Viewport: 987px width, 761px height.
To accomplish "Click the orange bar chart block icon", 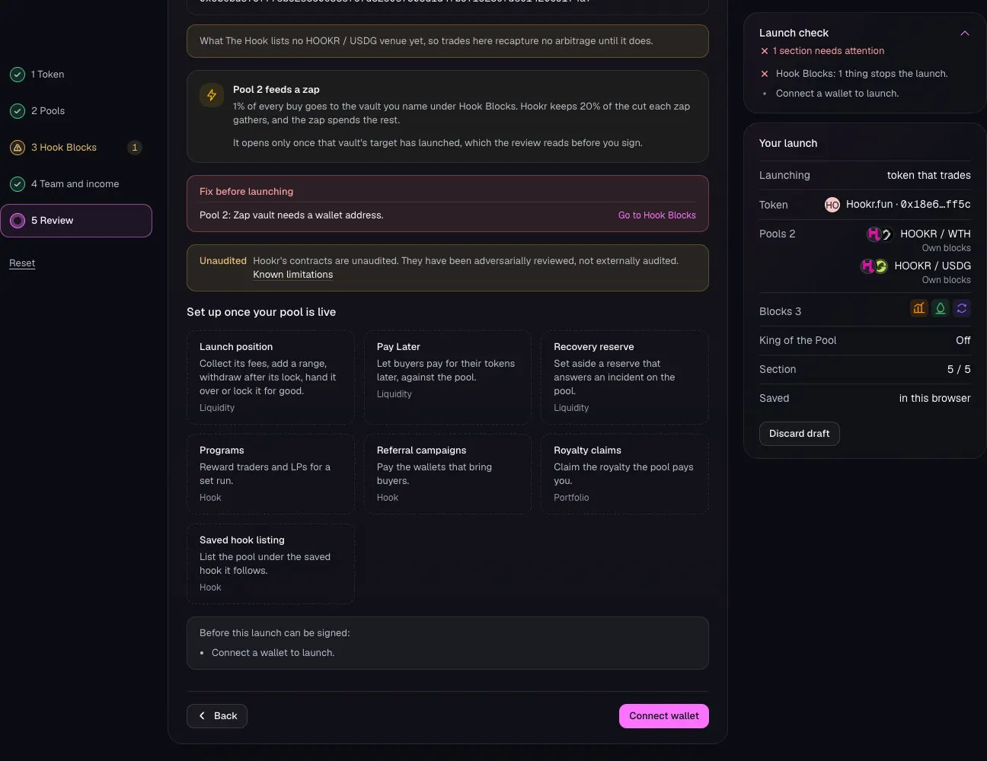I will point(919,308).
